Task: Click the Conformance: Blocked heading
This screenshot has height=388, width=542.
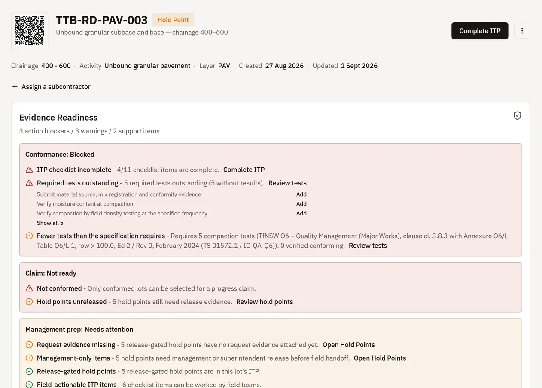Action: pyautogui.click(x=60, y=155)
